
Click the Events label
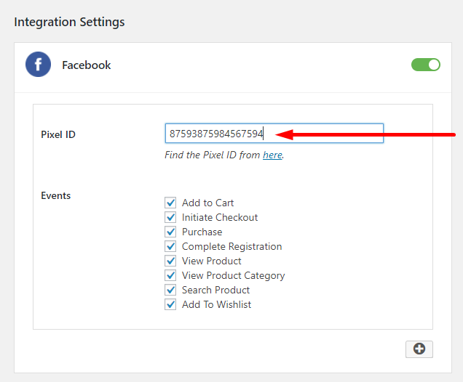click(56, 195)
